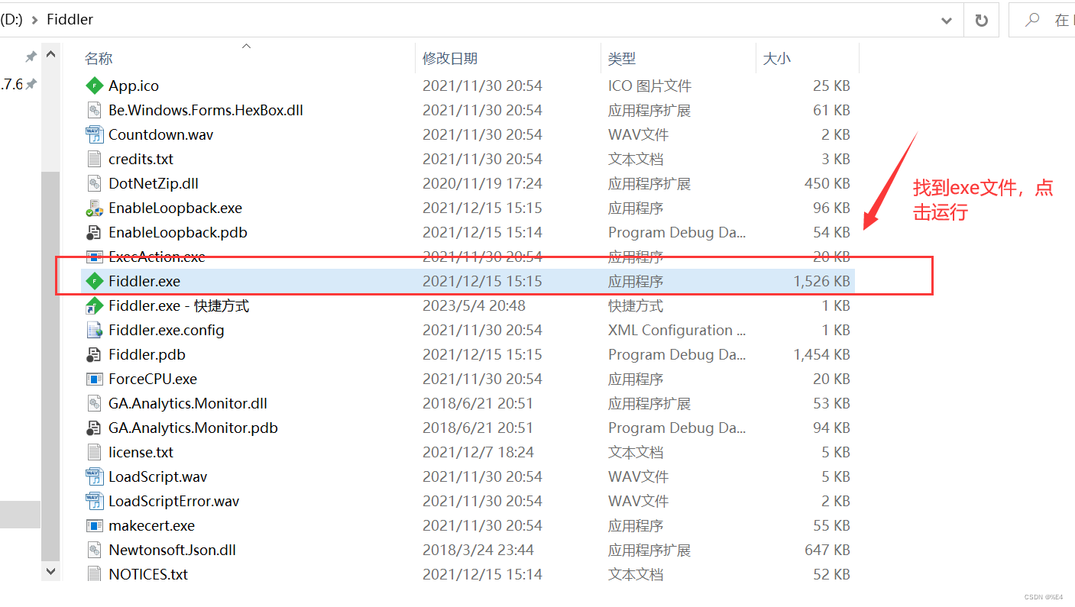Click the Fiddler.exe shortcut icon

(95, 305)
